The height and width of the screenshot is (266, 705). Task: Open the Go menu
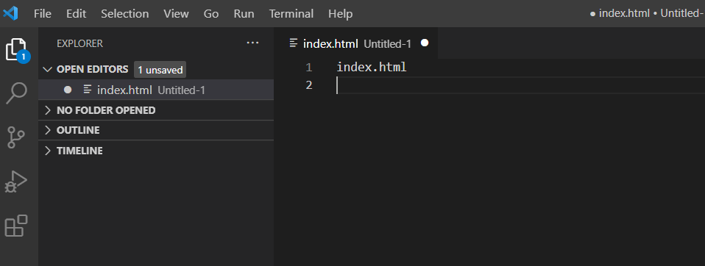(x=211, y=13)
